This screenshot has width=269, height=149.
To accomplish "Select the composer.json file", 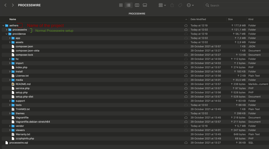I will pos(24,47).
